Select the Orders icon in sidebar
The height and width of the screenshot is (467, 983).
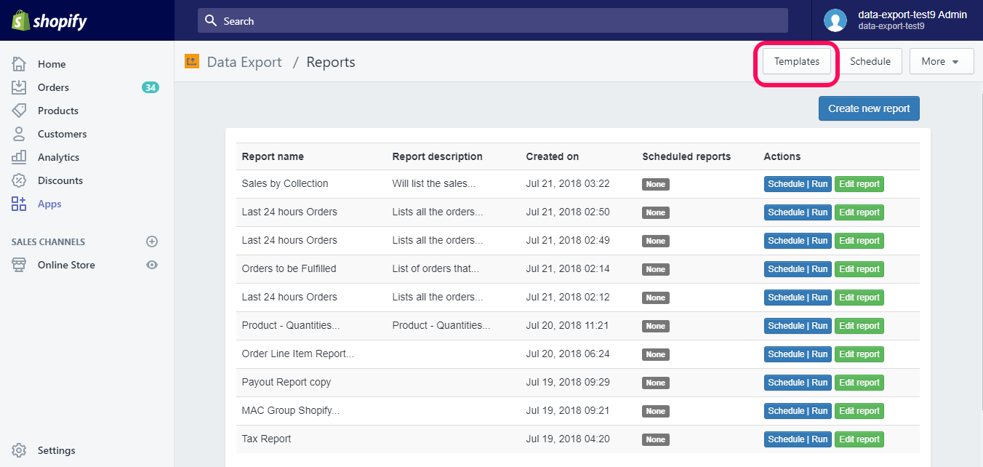click(19, 87)
